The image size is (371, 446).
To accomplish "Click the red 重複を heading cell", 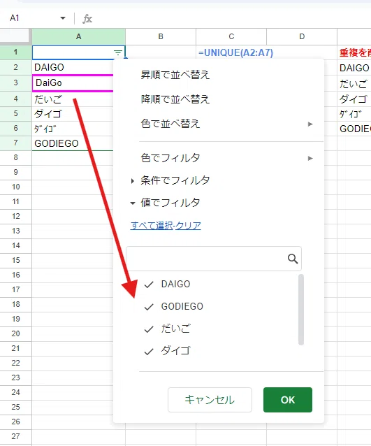I will click(x=354, y=52).
